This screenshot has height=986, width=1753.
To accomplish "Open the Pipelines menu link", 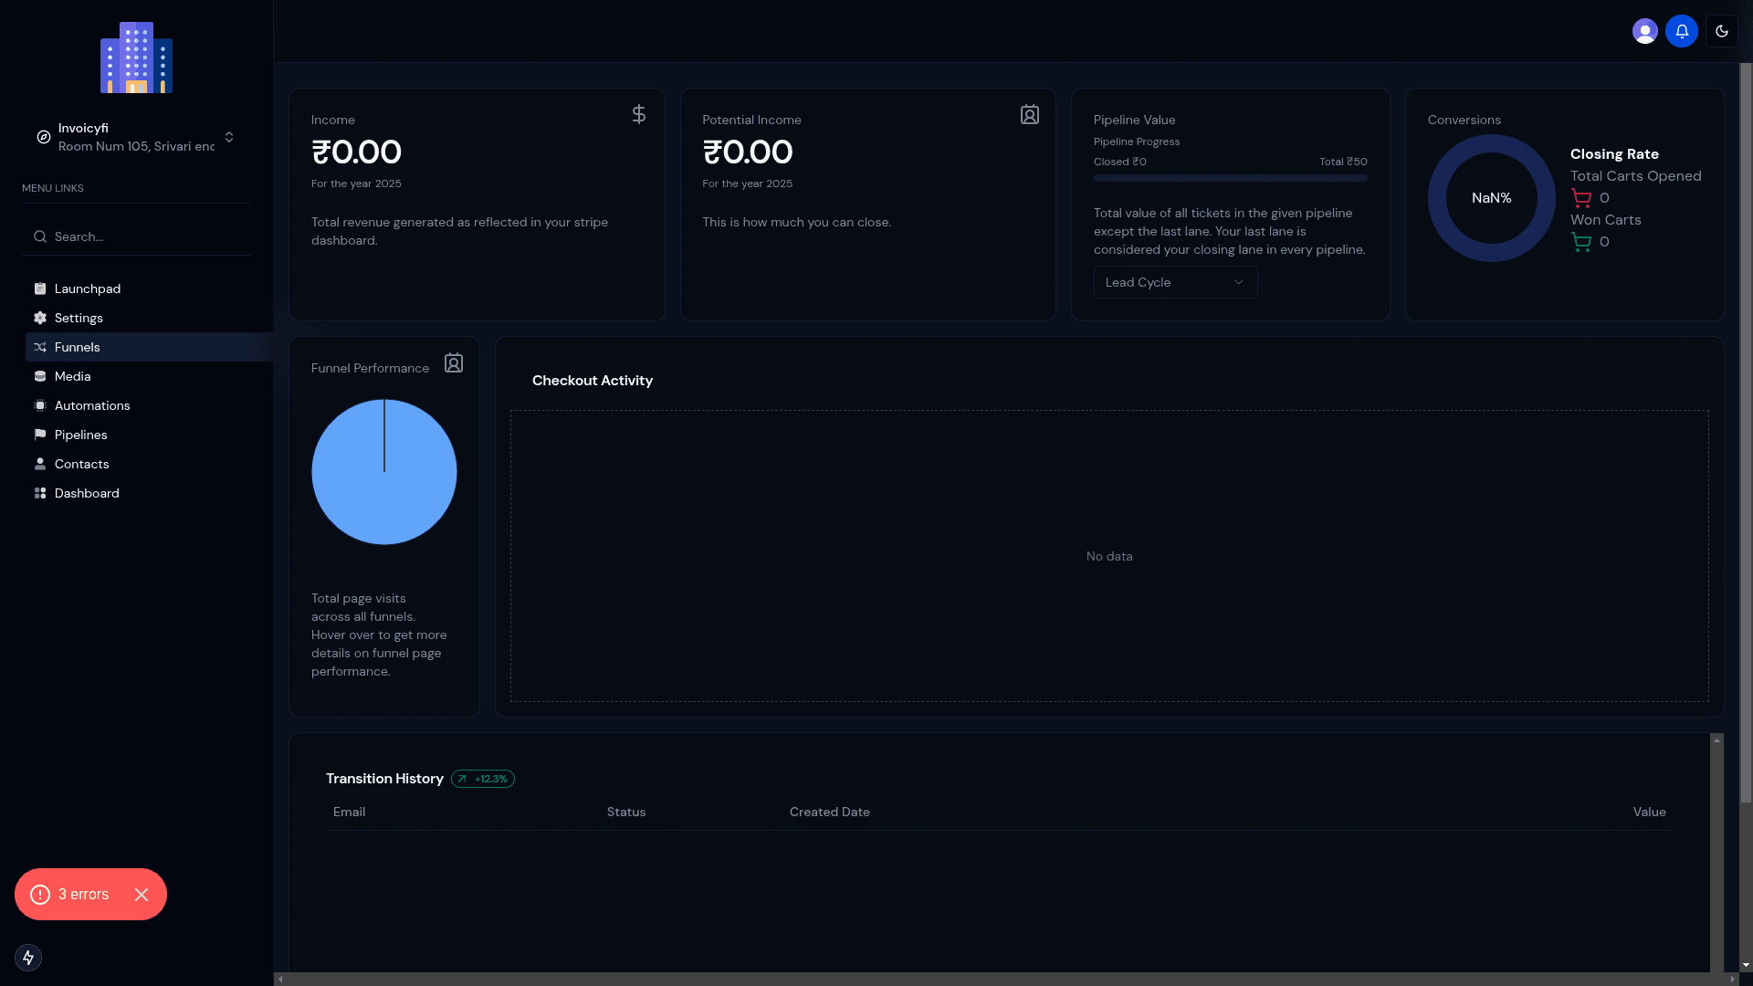I will tap(80, 435).
